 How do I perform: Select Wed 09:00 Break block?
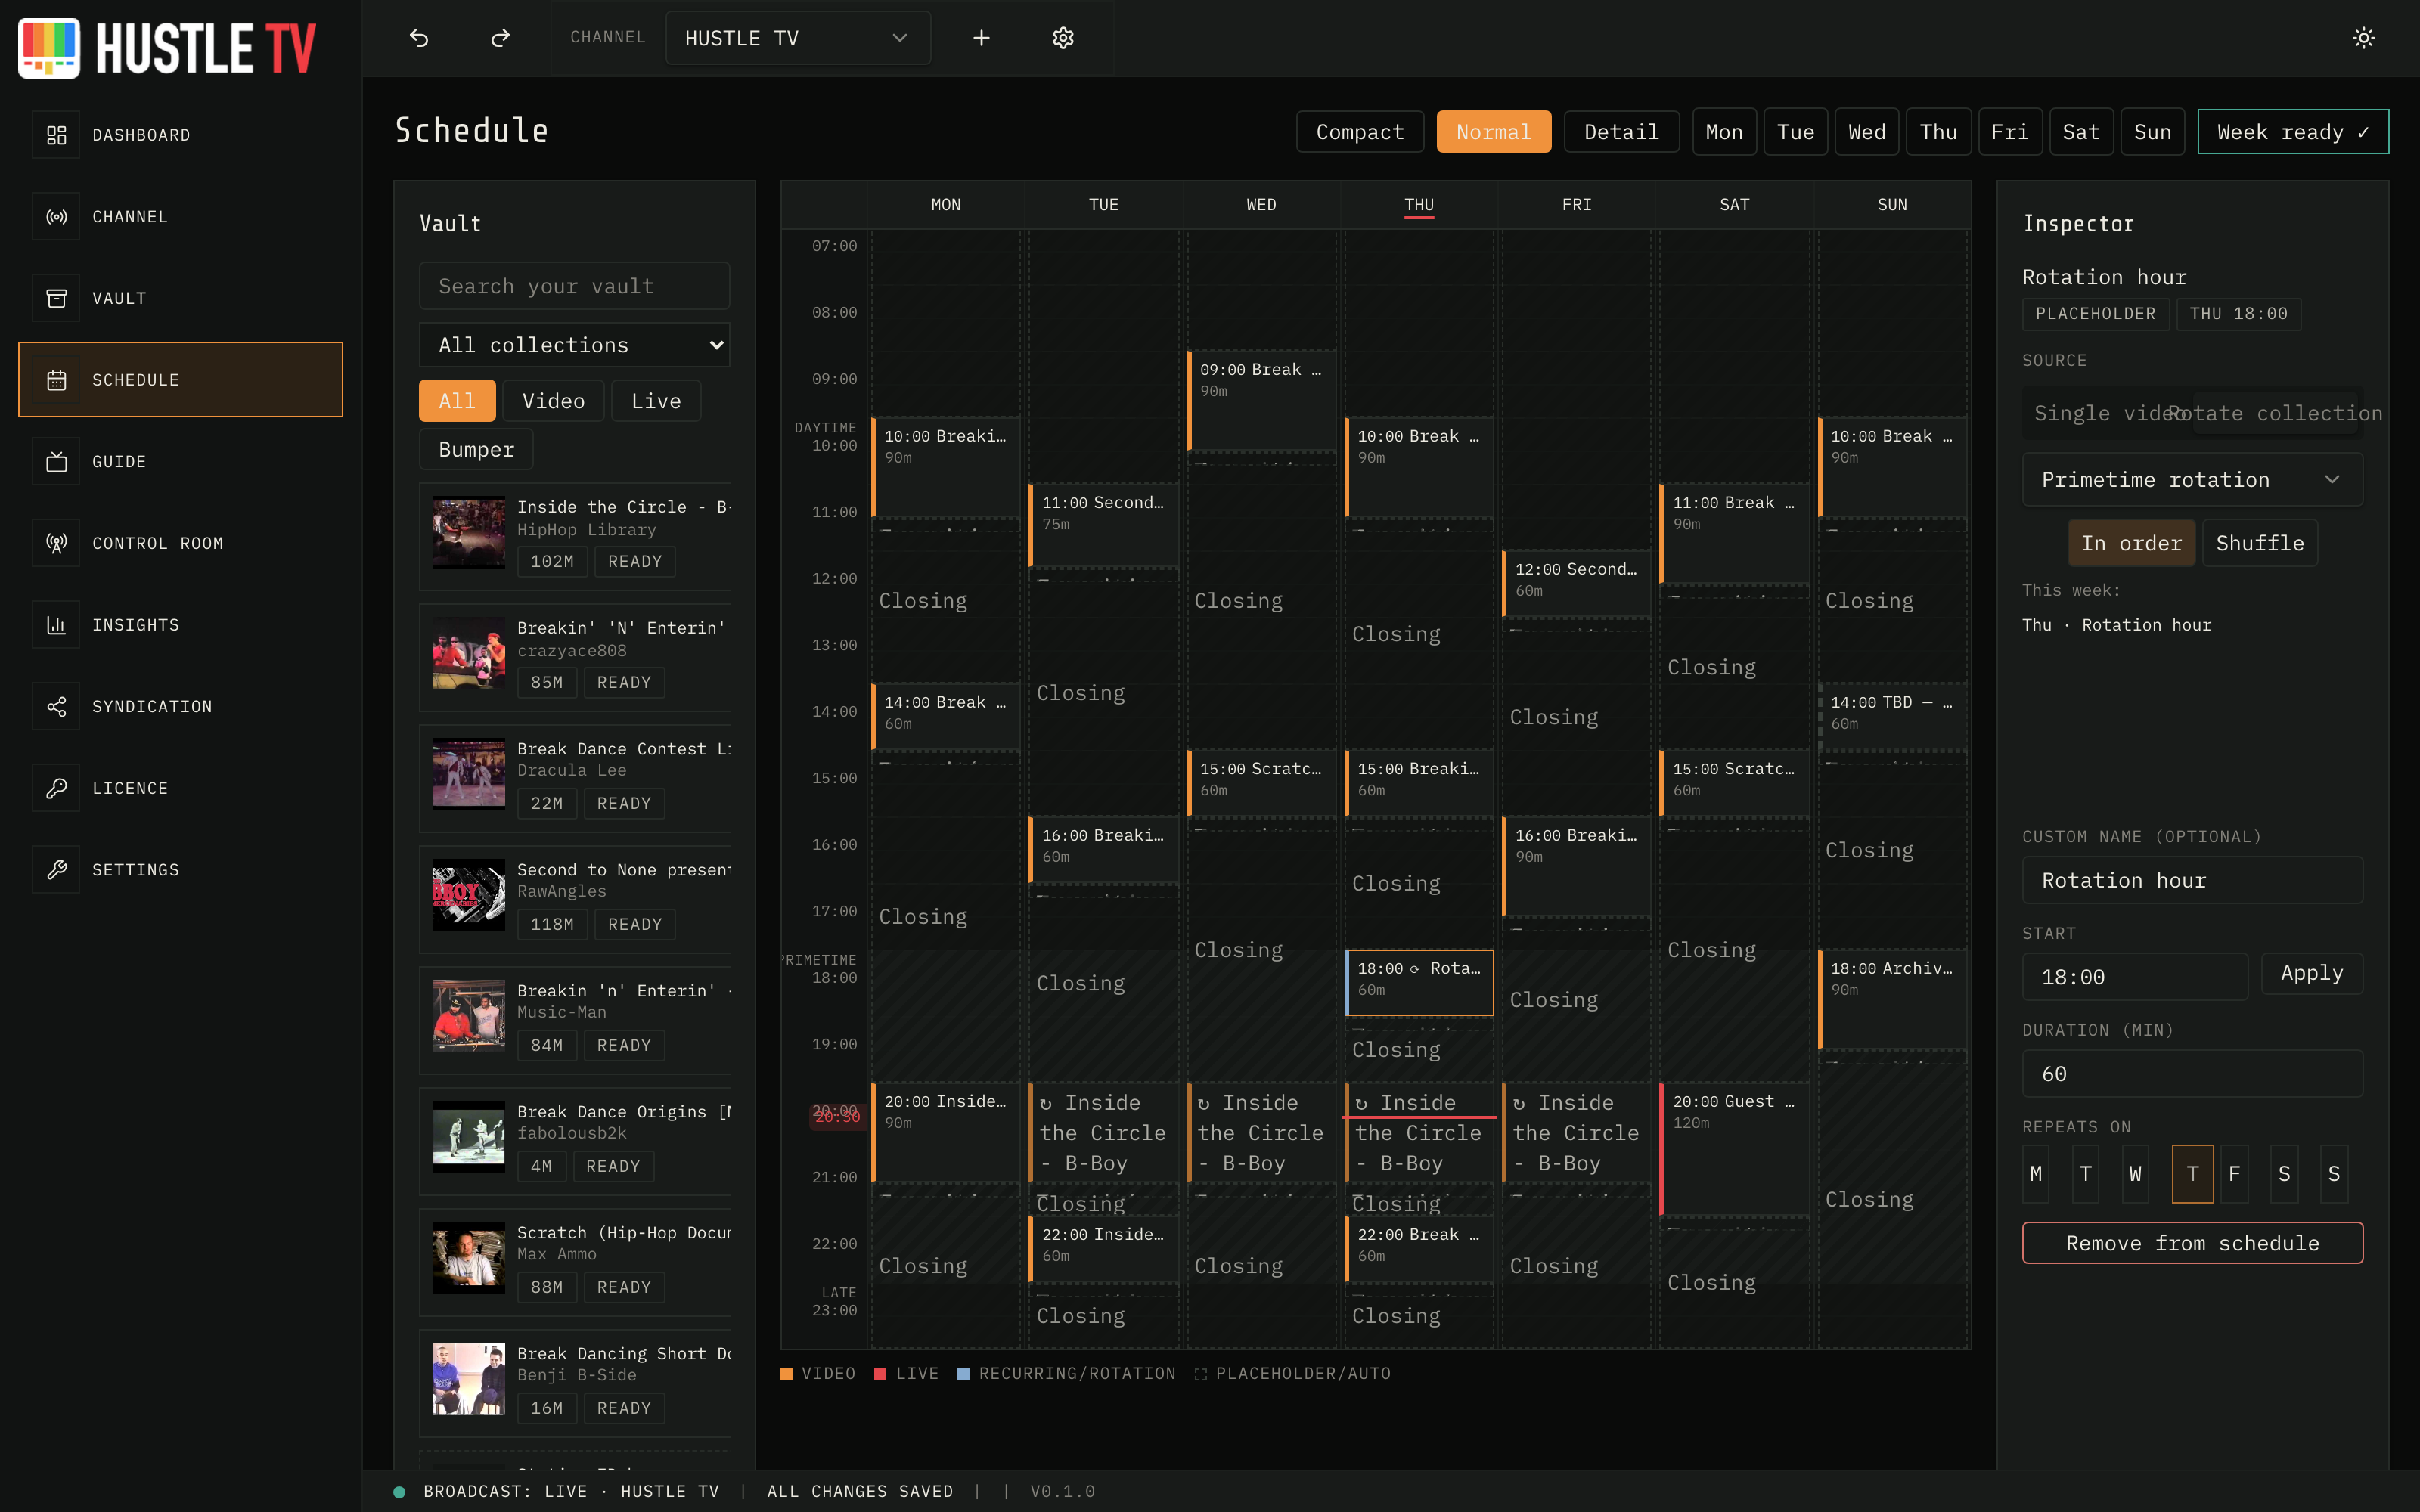(1261, 400)
